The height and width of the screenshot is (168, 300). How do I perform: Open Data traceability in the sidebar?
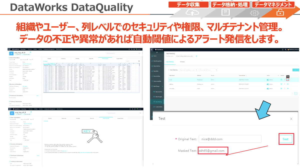pyautogui.click(x=157, y=81)
